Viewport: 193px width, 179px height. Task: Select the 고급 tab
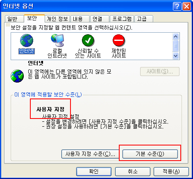144,19
